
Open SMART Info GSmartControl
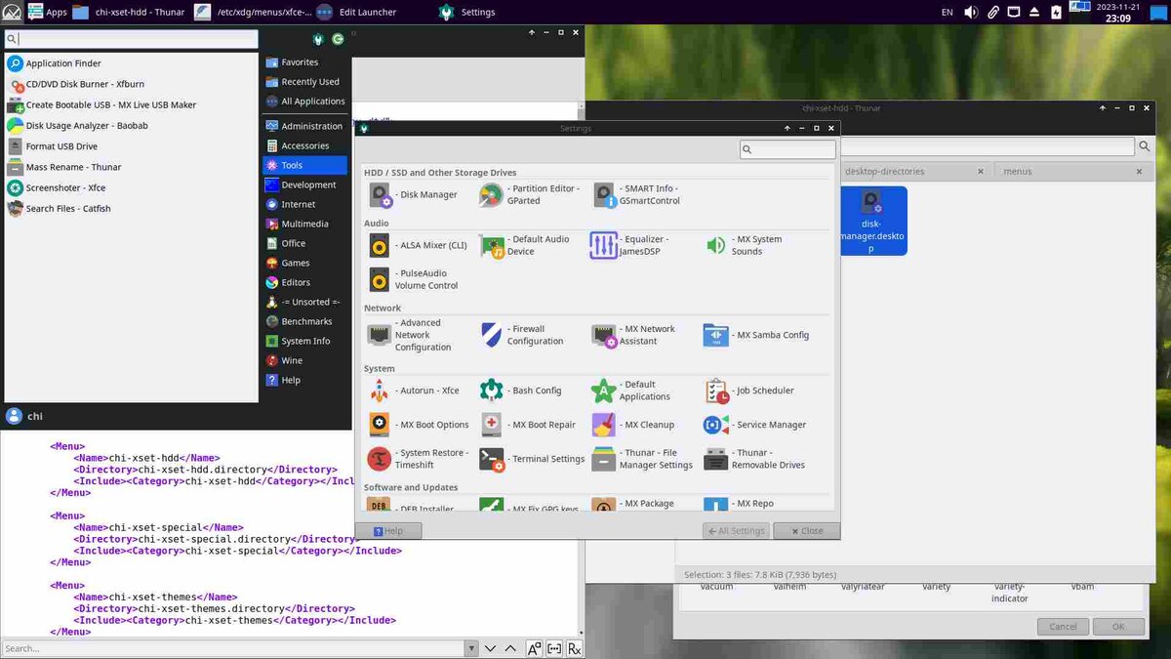tap(637, 194)
